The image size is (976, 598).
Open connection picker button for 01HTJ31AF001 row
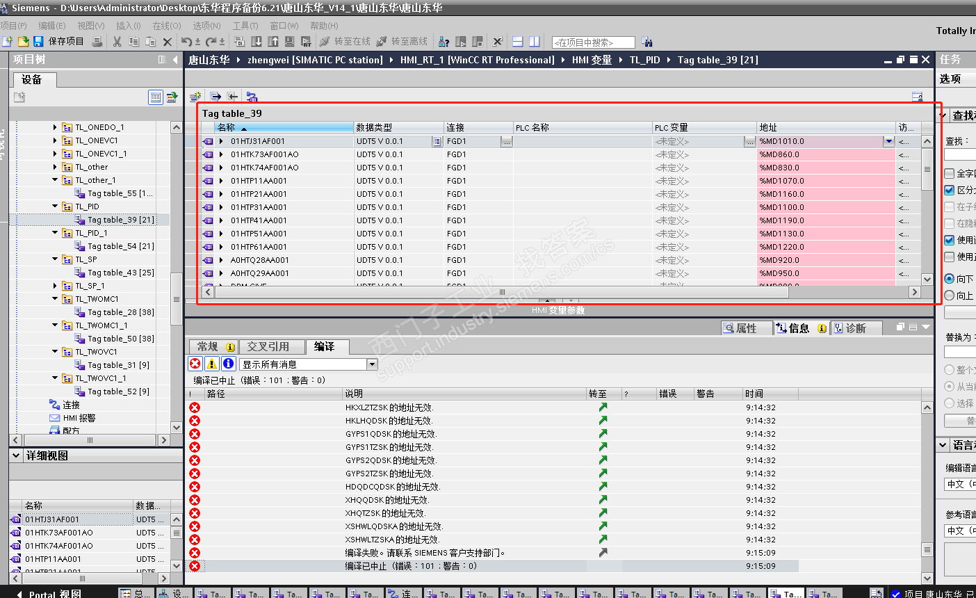coord(507,141)
